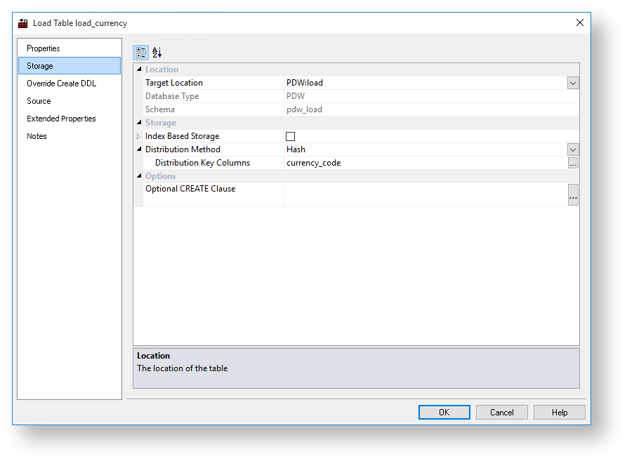The height and width of the screenshot is (461, 627).
Task: Tick the Index Based Storage checkbox
Action: click(290, 136)
